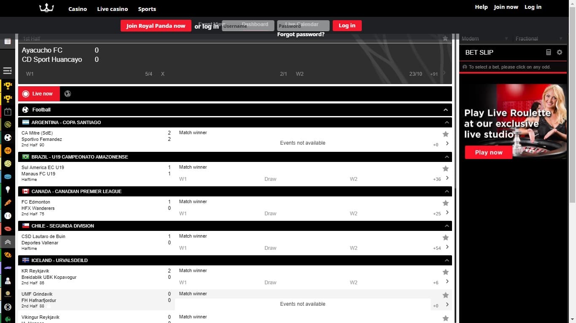Select the baseball sport icon
The width and height of the screenshot is (576, 323).
point(8,216)
